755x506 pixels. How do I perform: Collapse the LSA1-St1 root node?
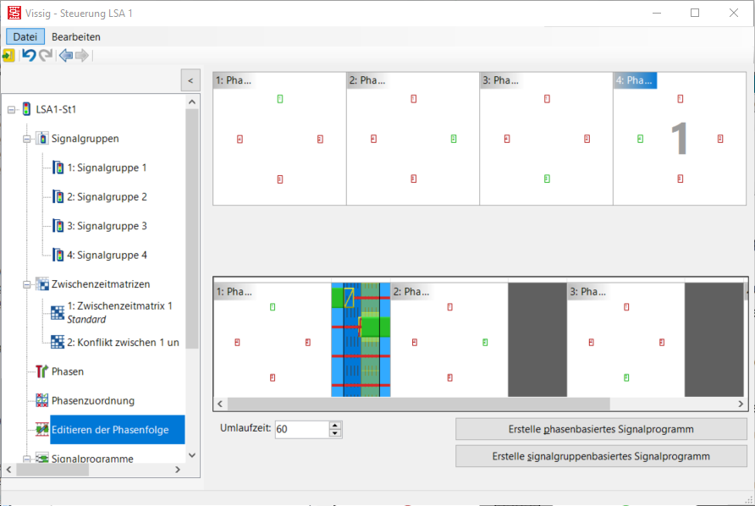pyautogui.click(x=12, y=109)
